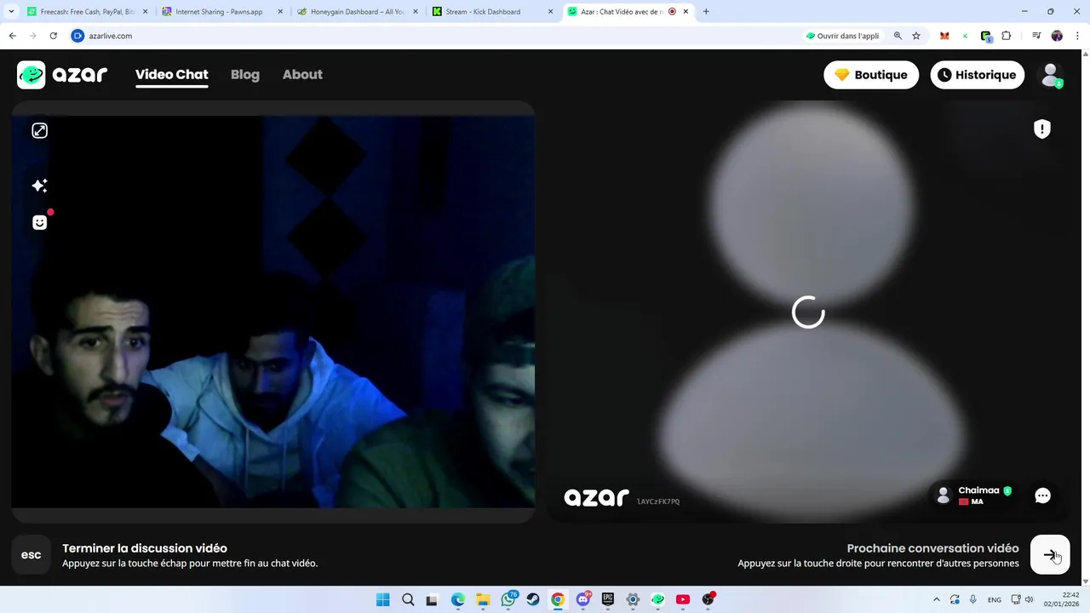The width and height of the screenshot is (1090, 613).
Task: Open the Windows Start menu
Action: click(383, 599)
